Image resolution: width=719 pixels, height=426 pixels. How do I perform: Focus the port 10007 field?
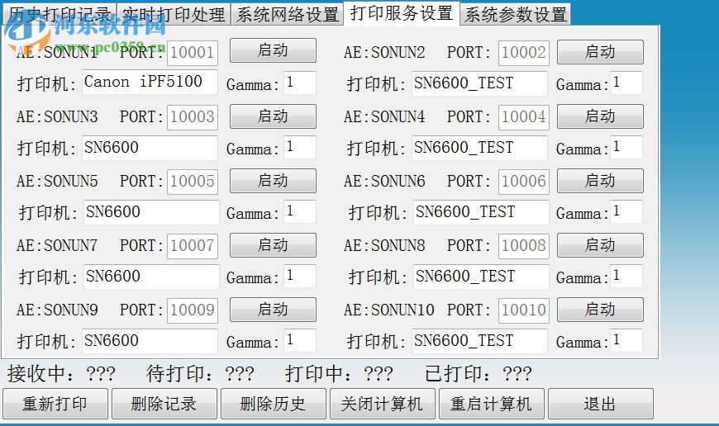tap(192, 246)
